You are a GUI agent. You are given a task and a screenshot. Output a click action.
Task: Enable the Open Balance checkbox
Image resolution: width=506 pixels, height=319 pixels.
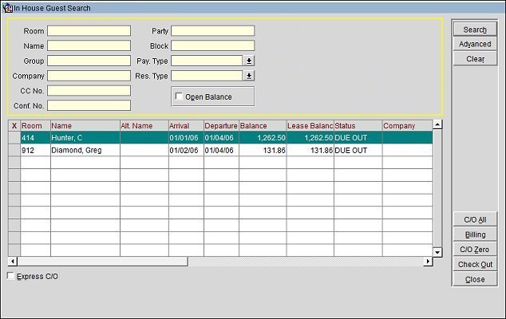179,96
